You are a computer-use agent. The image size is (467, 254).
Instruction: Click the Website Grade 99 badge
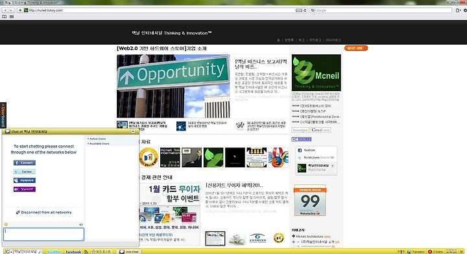click(310, 200)
